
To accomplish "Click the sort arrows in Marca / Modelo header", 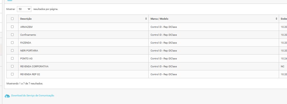I will pyautogui.click(x=276, y=19).
